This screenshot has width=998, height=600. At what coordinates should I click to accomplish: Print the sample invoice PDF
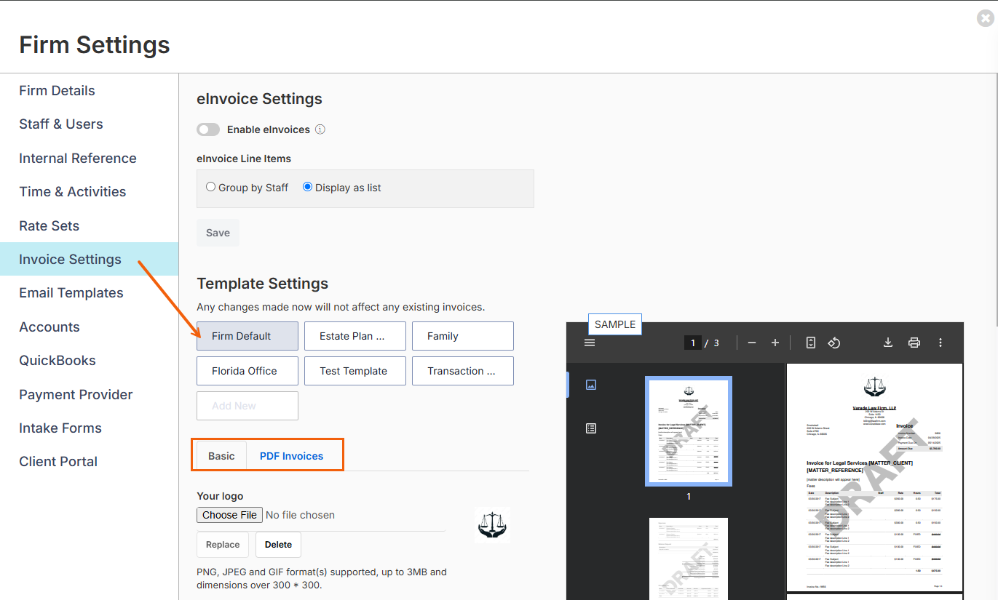coord(914,343)
